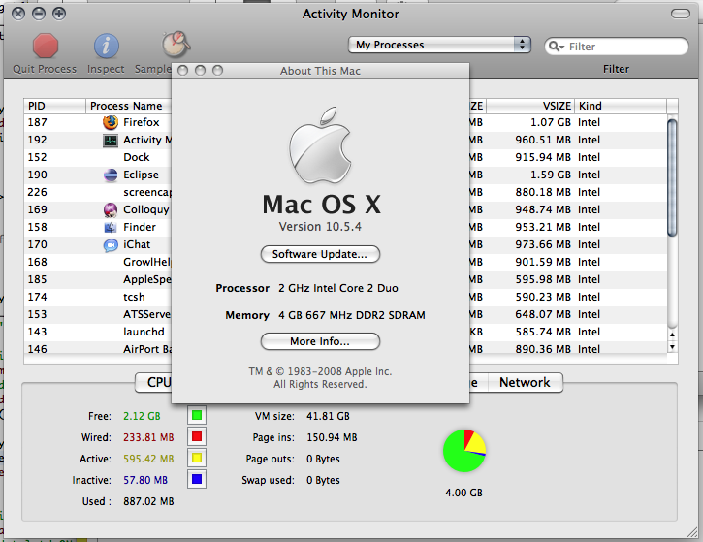The height and width of the screenshot is (542, 703).
Task: Click the 2 GHz Intel Core 2 Duo text
Action: [x=338, y=288]
